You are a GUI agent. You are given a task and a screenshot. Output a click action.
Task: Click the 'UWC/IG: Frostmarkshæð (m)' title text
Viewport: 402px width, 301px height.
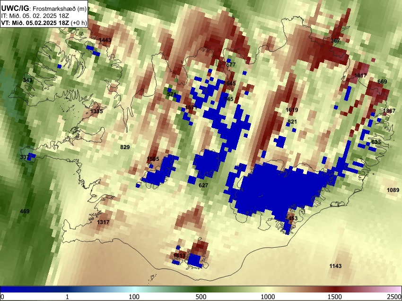click(x=44, y=8)
